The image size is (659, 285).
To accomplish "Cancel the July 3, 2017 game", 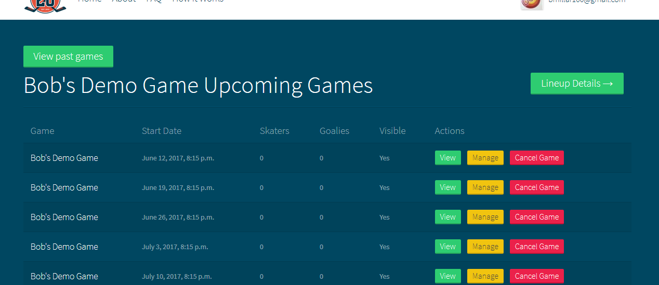I will click(536, 247).
